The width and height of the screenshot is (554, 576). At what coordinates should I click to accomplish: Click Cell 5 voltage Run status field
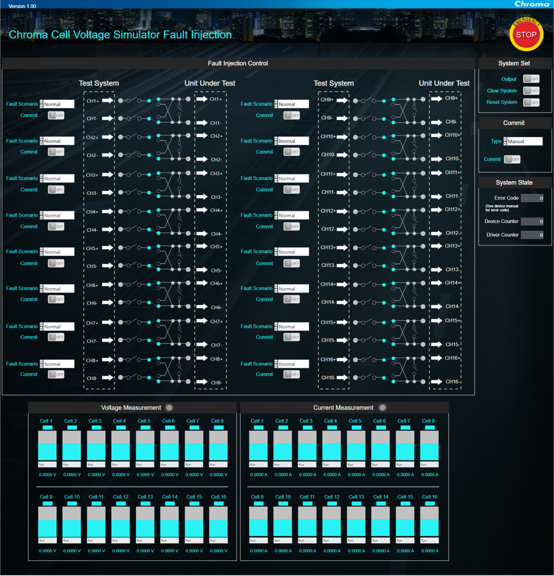(x=146, y=465)
